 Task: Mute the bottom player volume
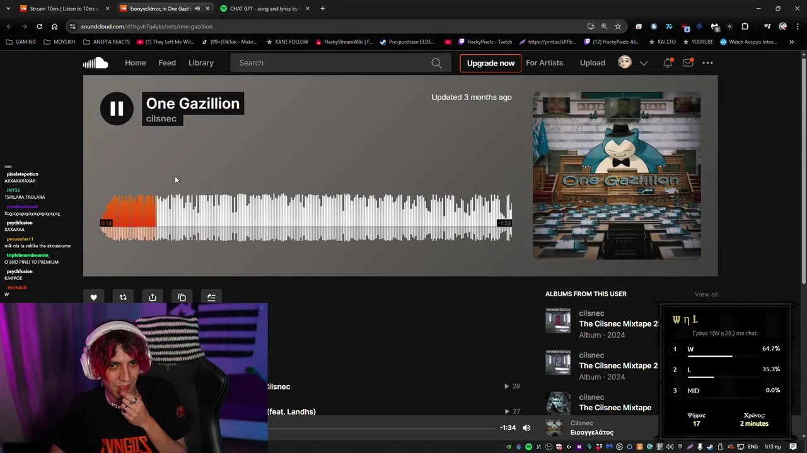coord(526,428)
